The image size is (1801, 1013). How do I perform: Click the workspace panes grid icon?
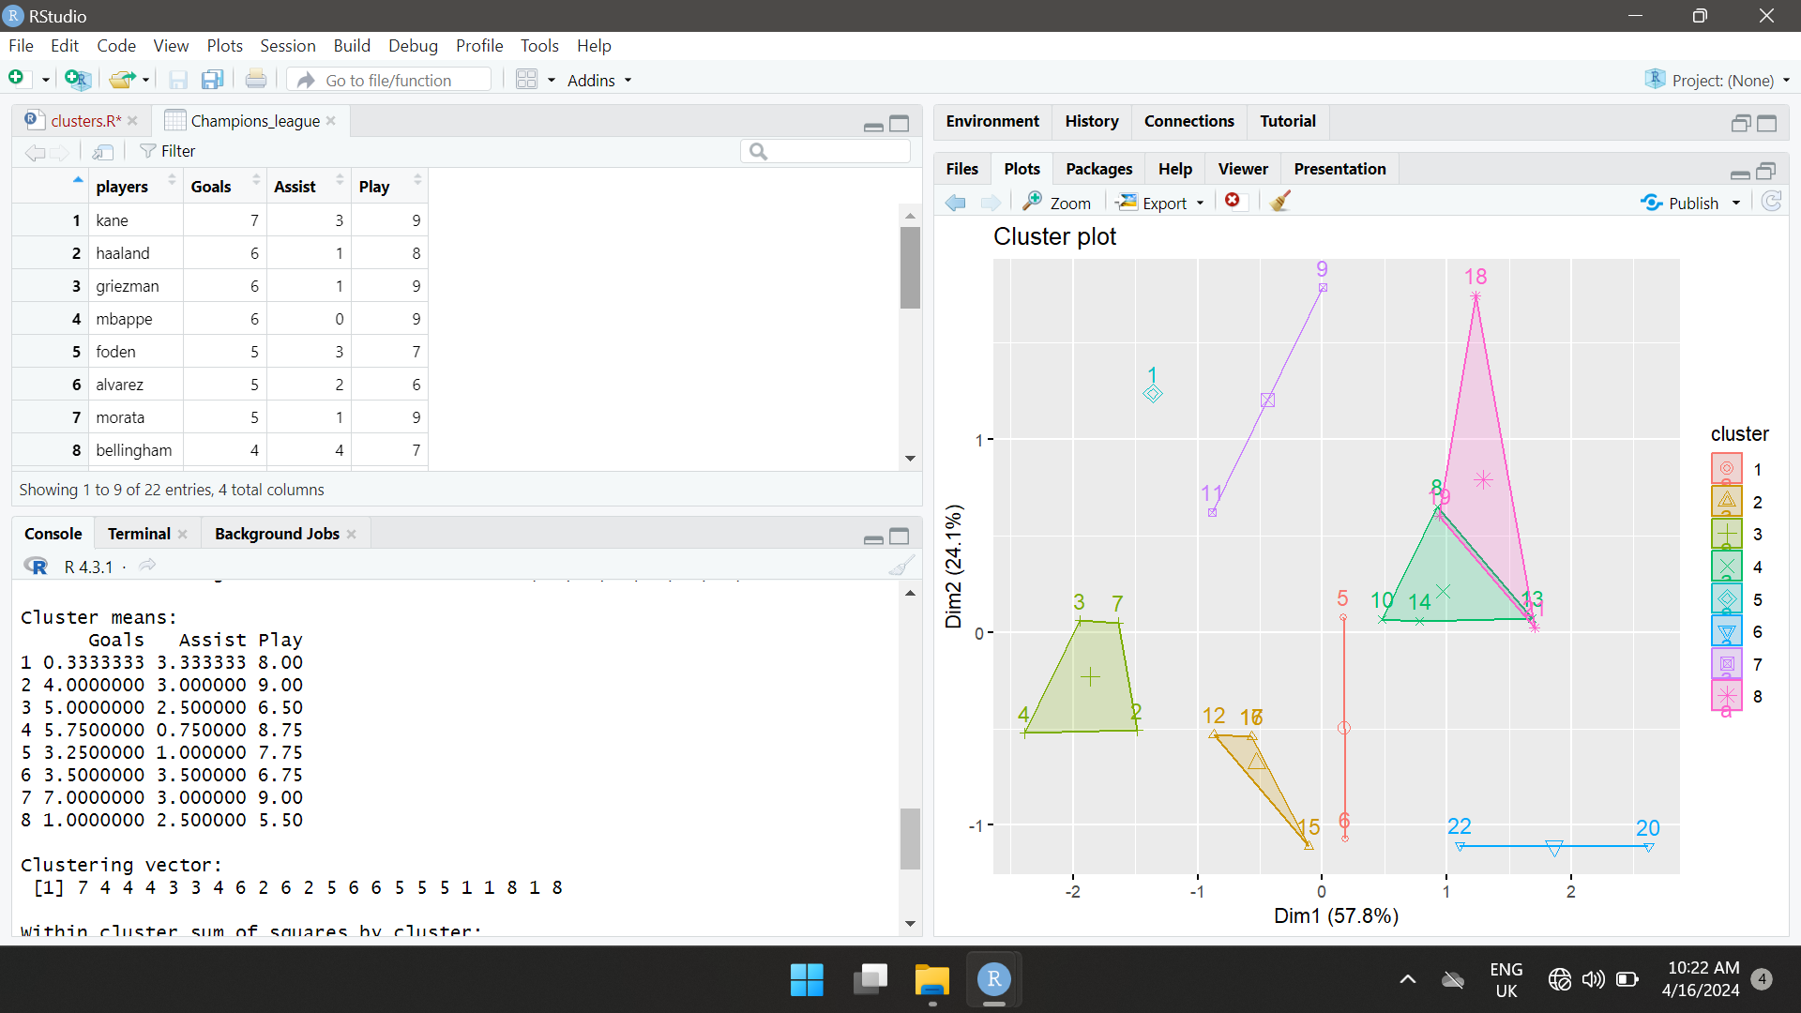pos(526,80)
